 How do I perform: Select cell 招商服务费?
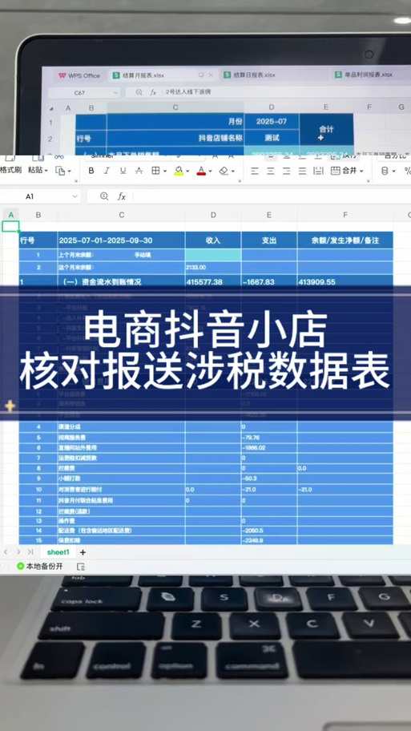(121, 438)
